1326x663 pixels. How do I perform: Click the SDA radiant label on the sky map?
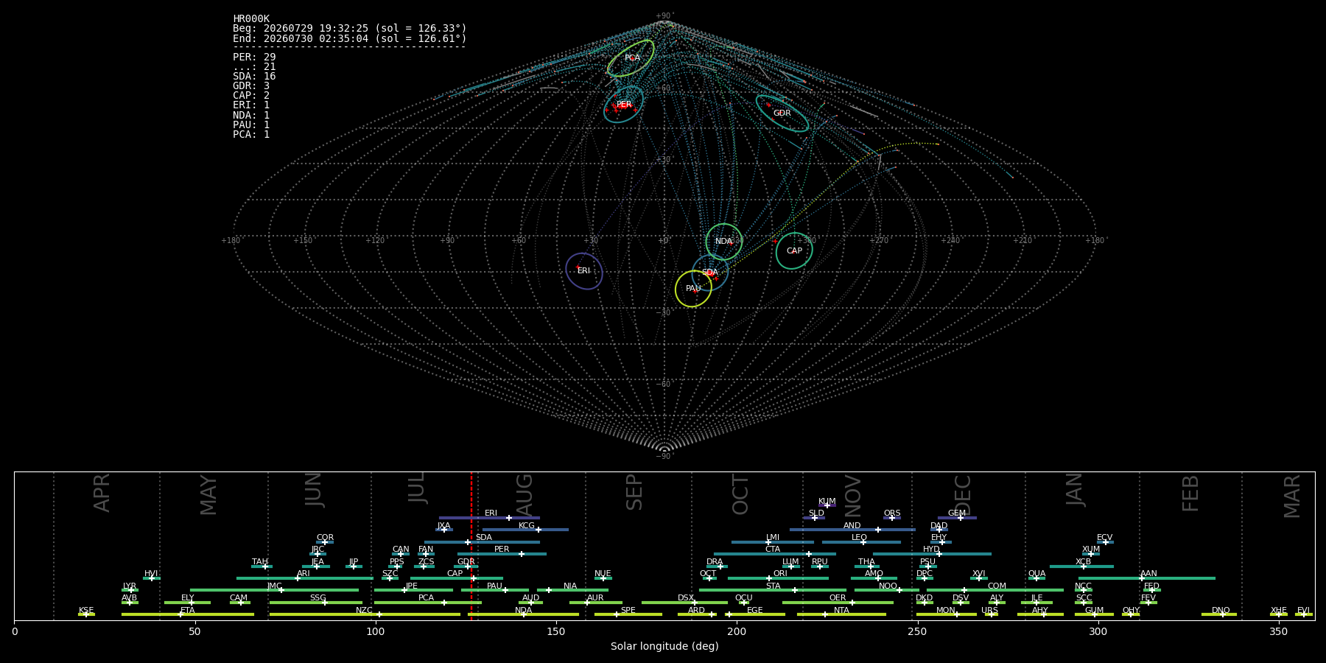coord(709,273)
